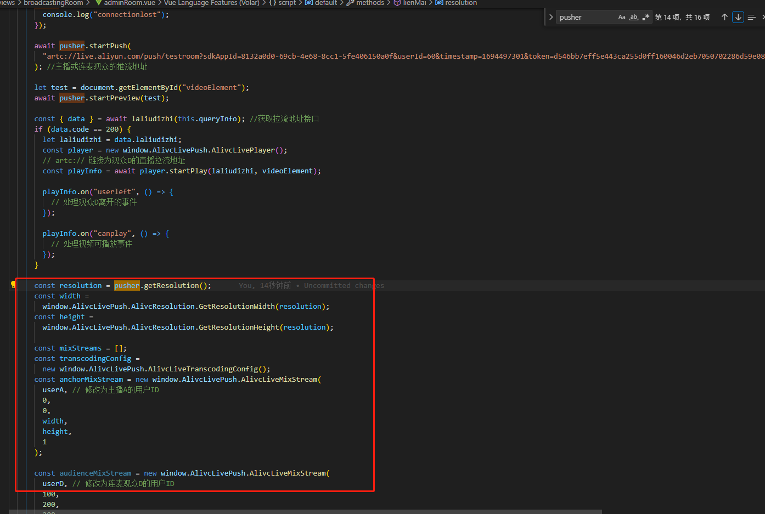Click 'let laliudizhi = data.laliudizhi' line
Screen dimensions: 765x514
tap(112, 140)
